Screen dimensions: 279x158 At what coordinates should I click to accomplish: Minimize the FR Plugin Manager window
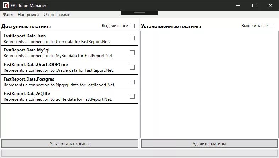pyautogui.click(x=238, y=6)
